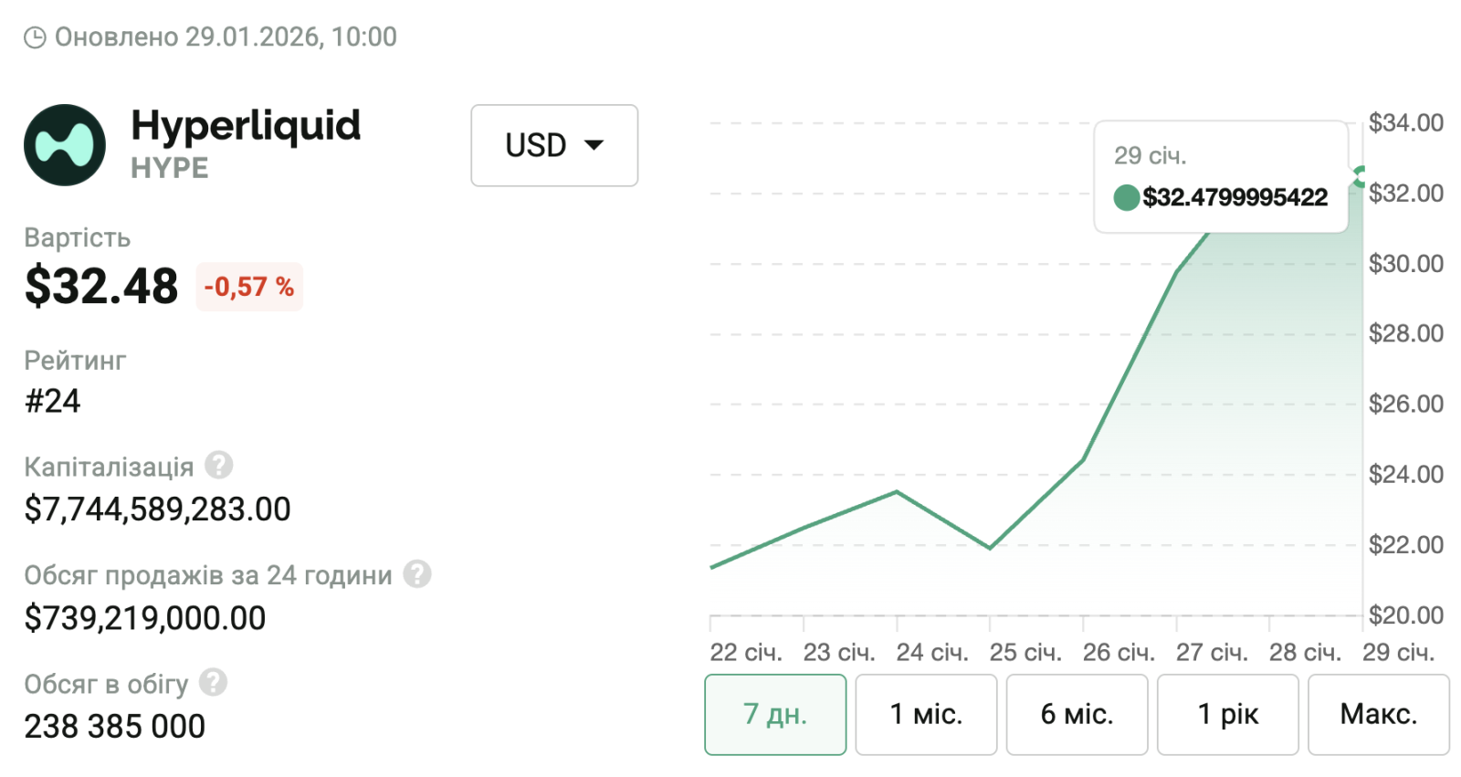The width and height of the screenshot is (1461, 777).
Task: Switch chart to 1 міс. range
Action: point(926,714)
